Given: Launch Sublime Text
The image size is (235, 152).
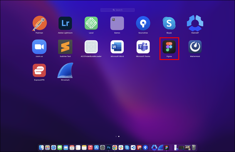Looking at the screenshot, I should [65, 47].
